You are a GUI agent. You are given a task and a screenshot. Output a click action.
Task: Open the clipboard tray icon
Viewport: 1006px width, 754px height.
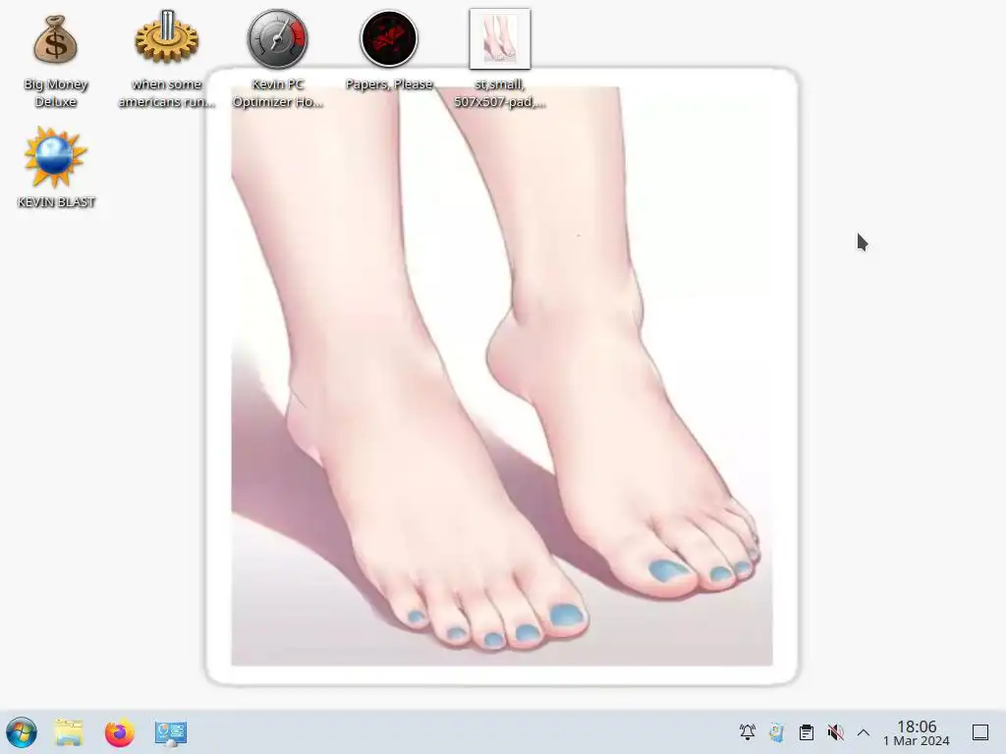click(807, 732)
